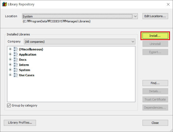Click the grayed Uninstall button
173x132 pixels.
click(x=155, y=44)
